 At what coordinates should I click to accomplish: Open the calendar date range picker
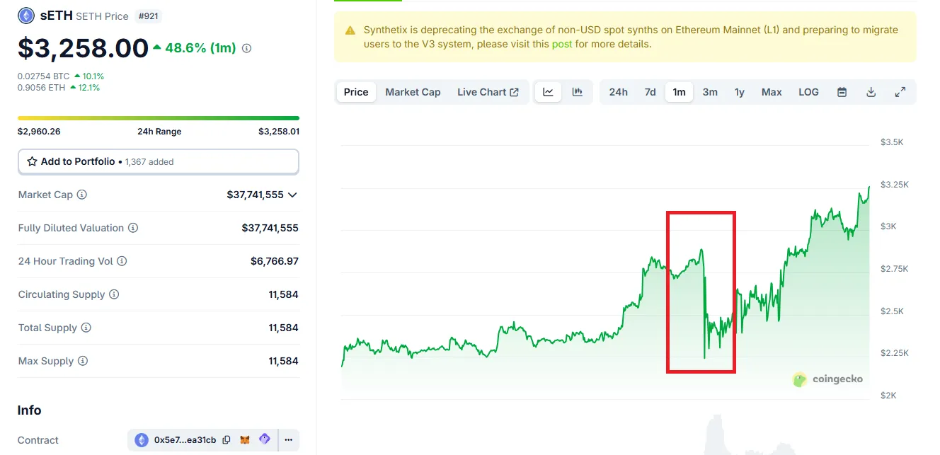[842, 92]
